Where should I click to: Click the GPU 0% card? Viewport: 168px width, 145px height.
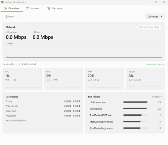click(x=63, y=79)
